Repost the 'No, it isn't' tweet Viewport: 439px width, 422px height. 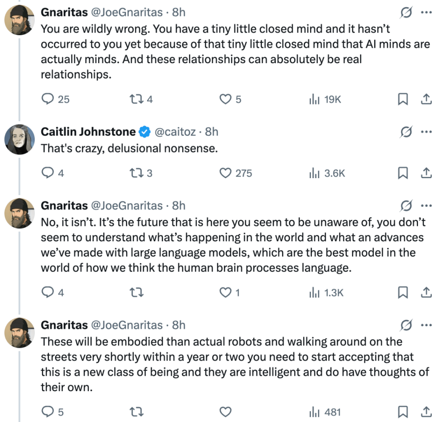[x=136, y=293]
